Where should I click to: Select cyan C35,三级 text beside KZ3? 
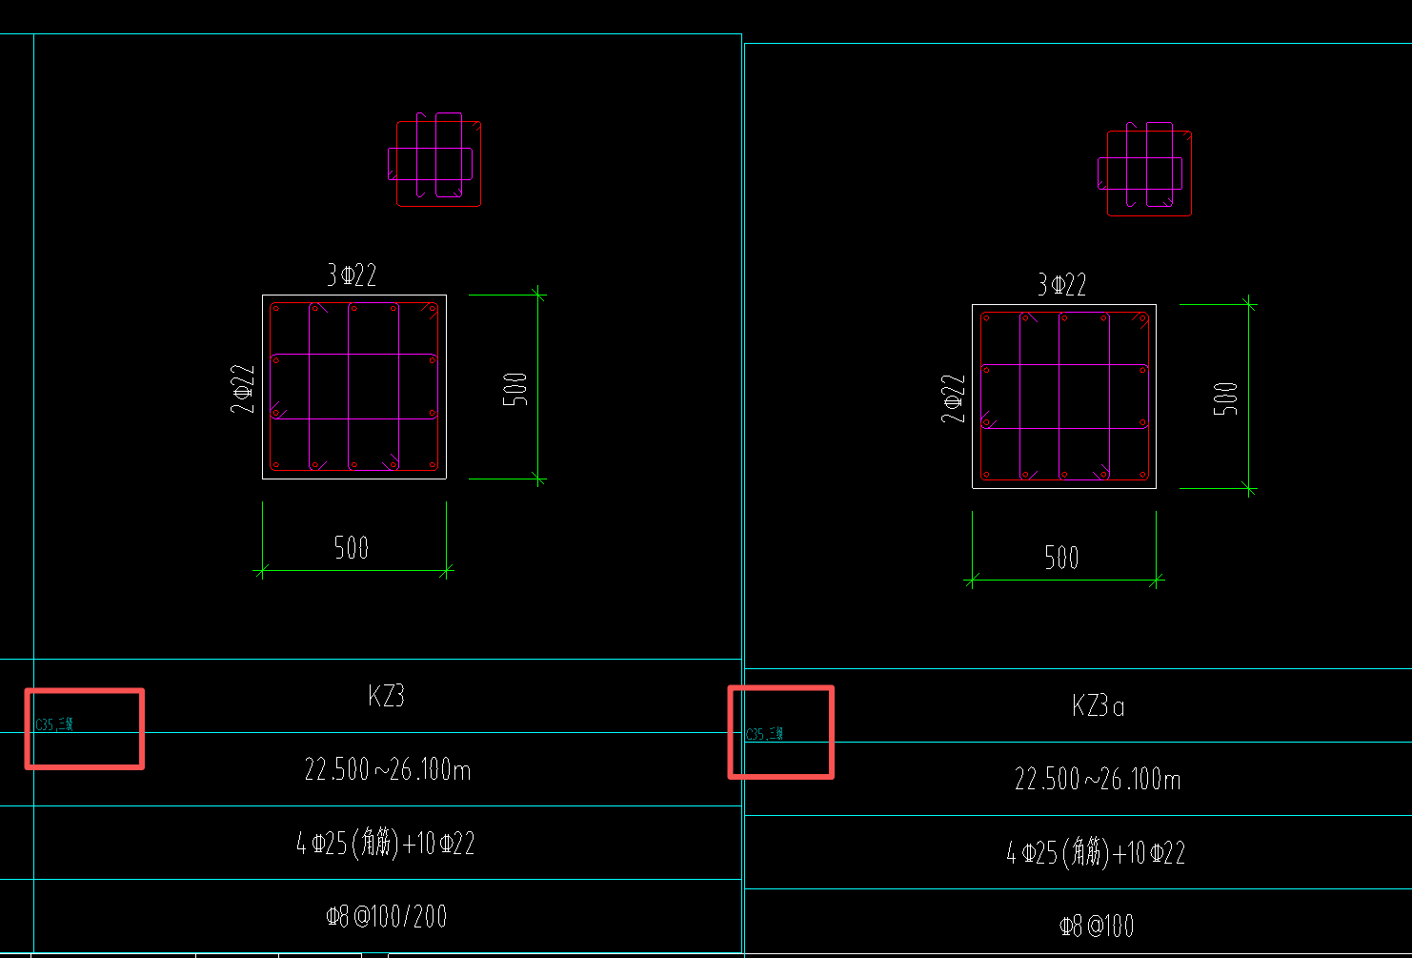point(54,724)
